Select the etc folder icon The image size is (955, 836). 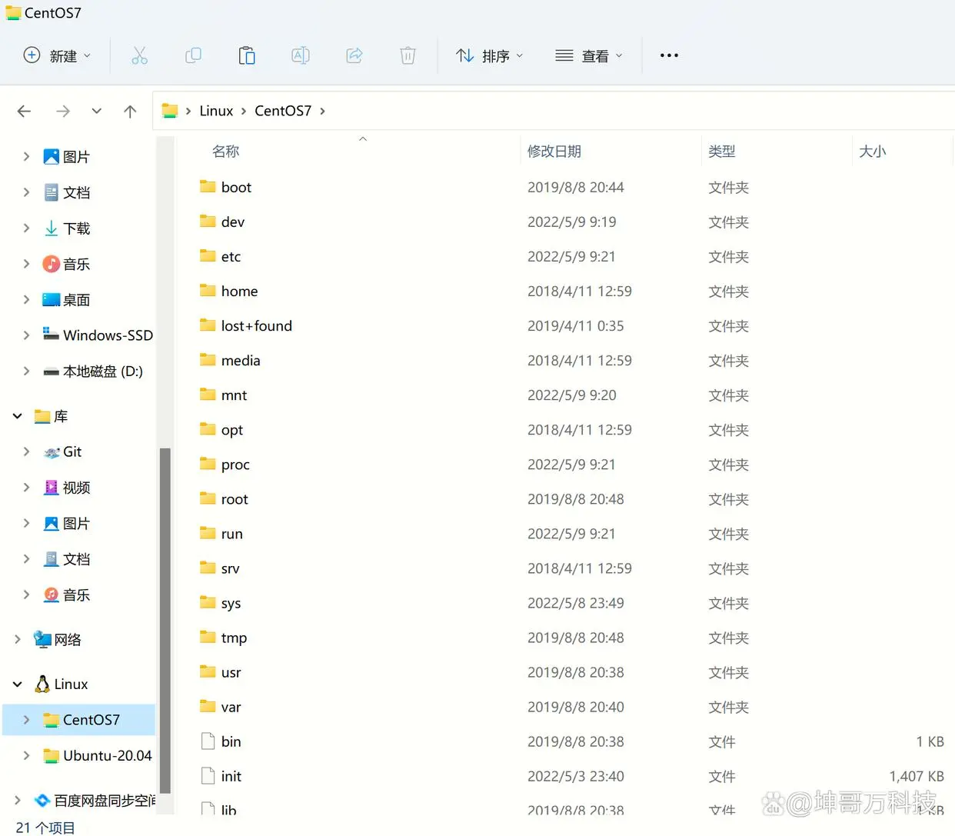click(208, 256)
